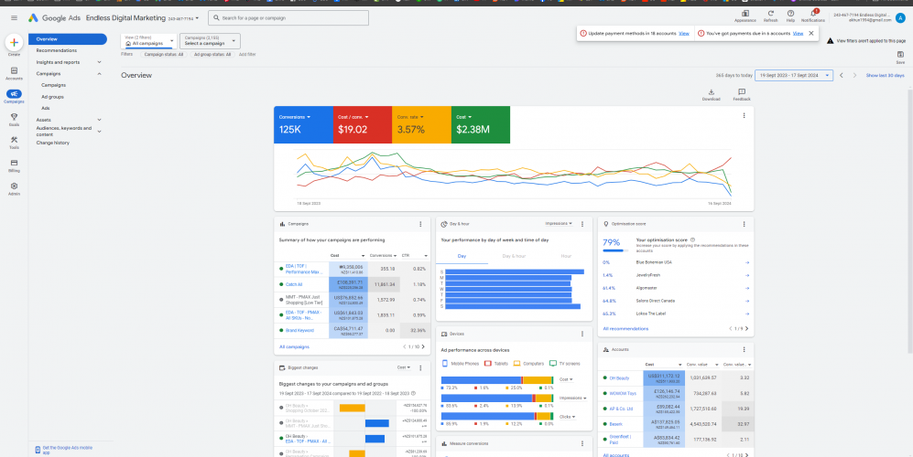Open the account switcher dropdown arrow
The image size is (913, 457).
click(x=198, y=18)
